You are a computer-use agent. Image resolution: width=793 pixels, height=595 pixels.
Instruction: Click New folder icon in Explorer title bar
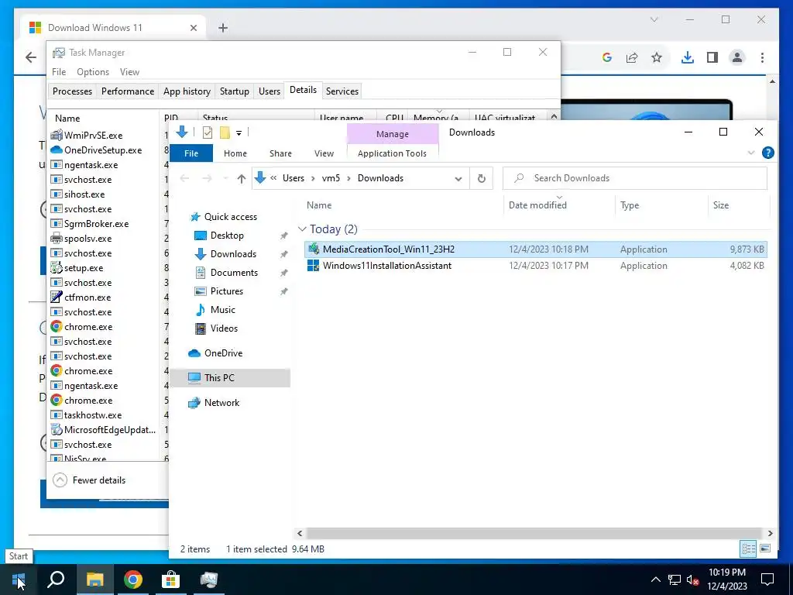click(x=225, y=132)
